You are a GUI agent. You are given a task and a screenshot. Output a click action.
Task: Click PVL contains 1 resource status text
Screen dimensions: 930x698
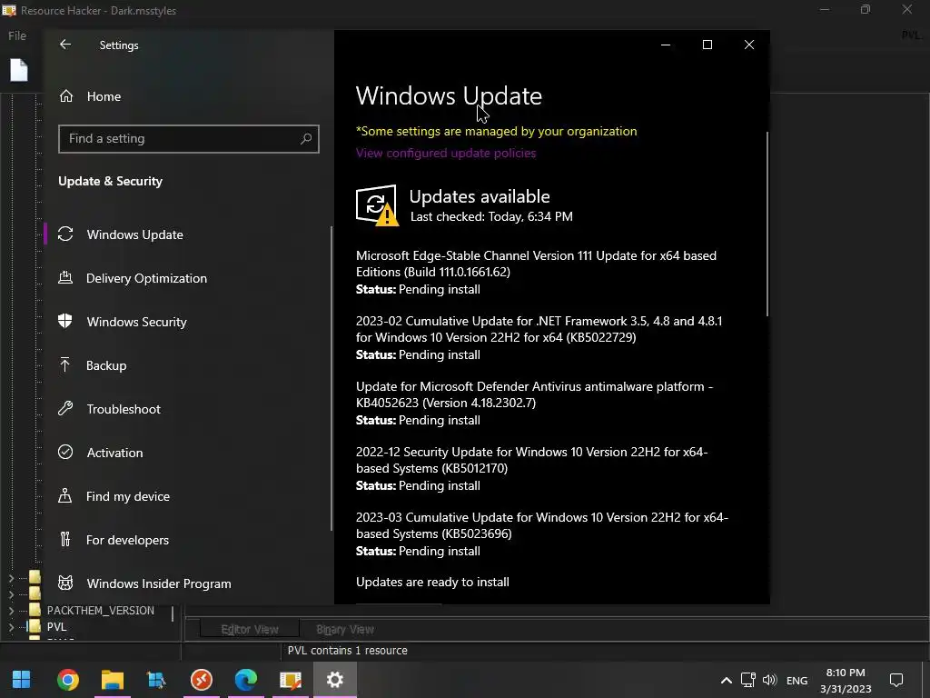click(x=348, y=651)
